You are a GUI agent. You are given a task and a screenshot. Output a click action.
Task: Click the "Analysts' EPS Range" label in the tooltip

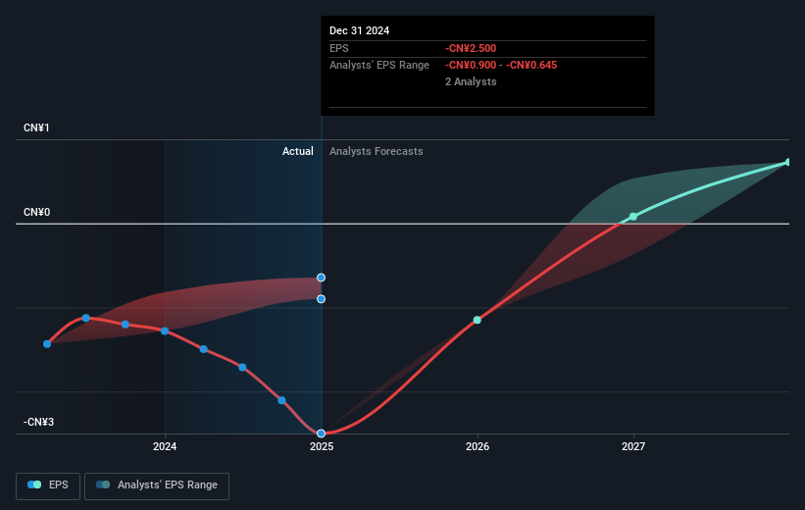379,66
